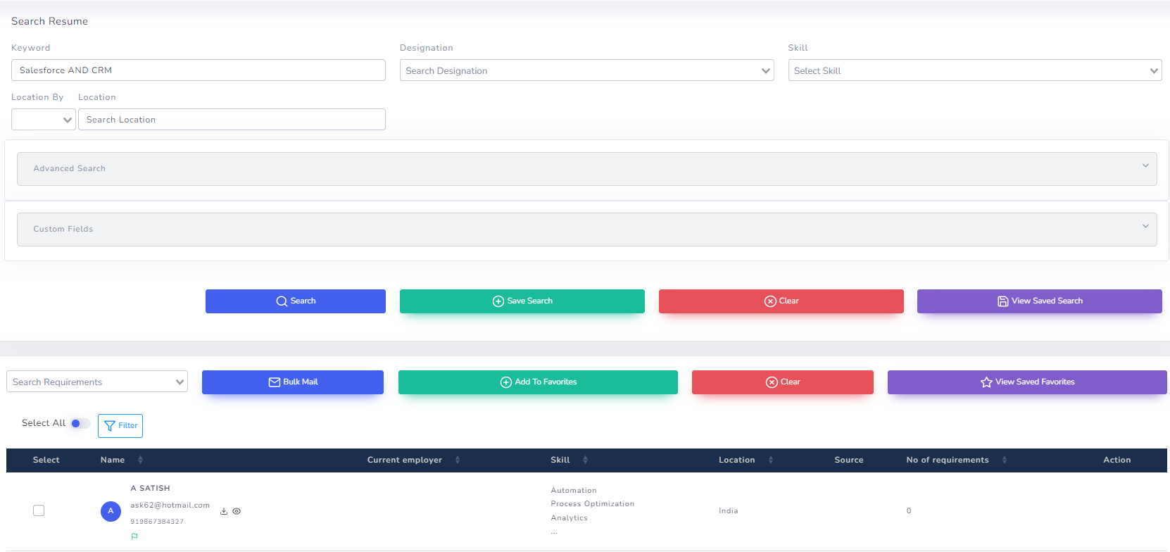The width and height of the screenshot is (1170, 552).
Task: Click the red Clear button beside Add To Favorites
Action: click(783, 382)
